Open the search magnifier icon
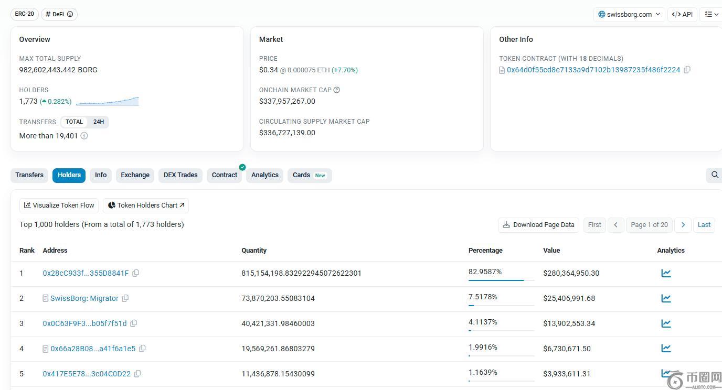Viewport: 722px width, 390px height. pyautogui.click(x=714, y=175)
